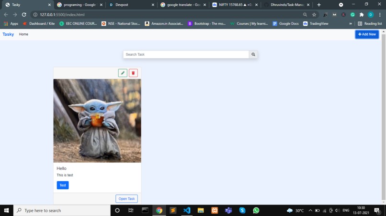Screen dimensions: 386x216
Task: Open XAMPP from taskbar
Action: (215, 210)
